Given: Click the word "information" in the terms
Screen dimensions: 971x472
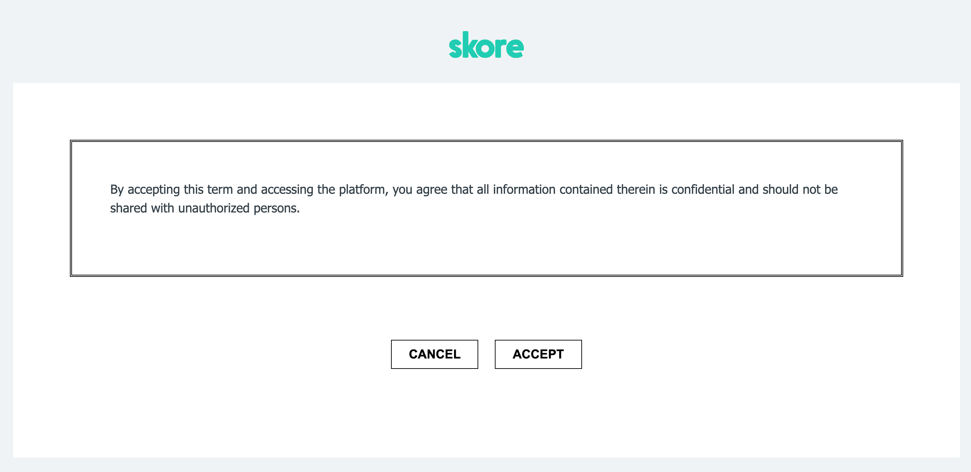Looking at the screenshot, I should point(524,189).
